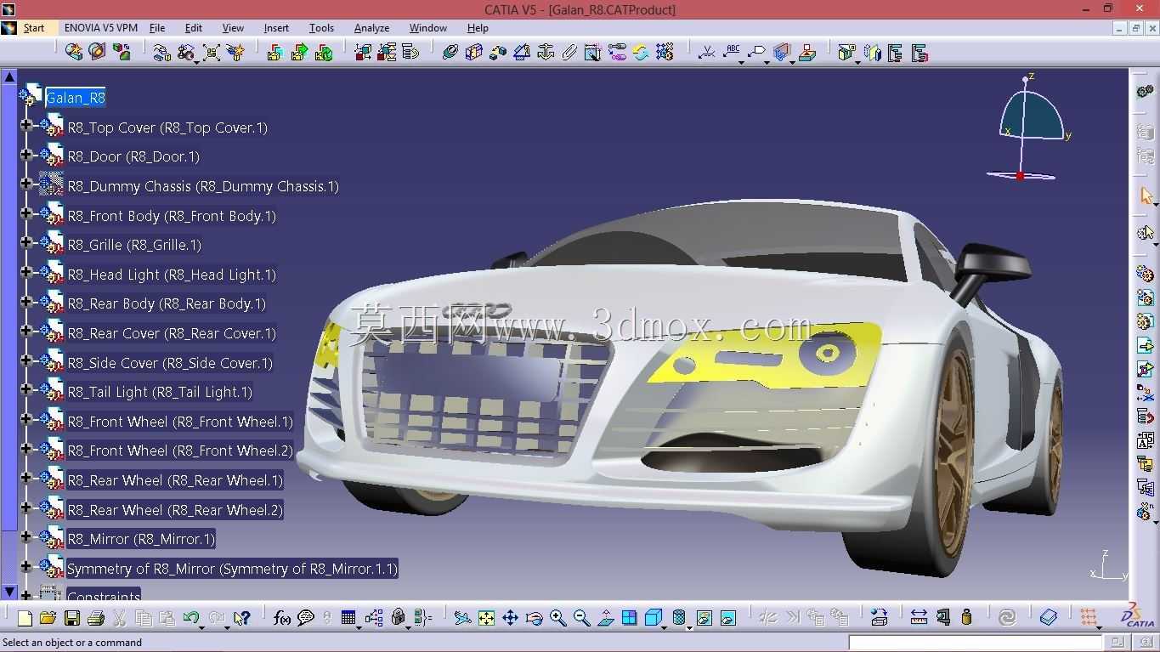Image resolution: width=1160 pixels, height=652 pixels.
Task: Click the Zoom In magnifier
Action: tap(557, 618)
